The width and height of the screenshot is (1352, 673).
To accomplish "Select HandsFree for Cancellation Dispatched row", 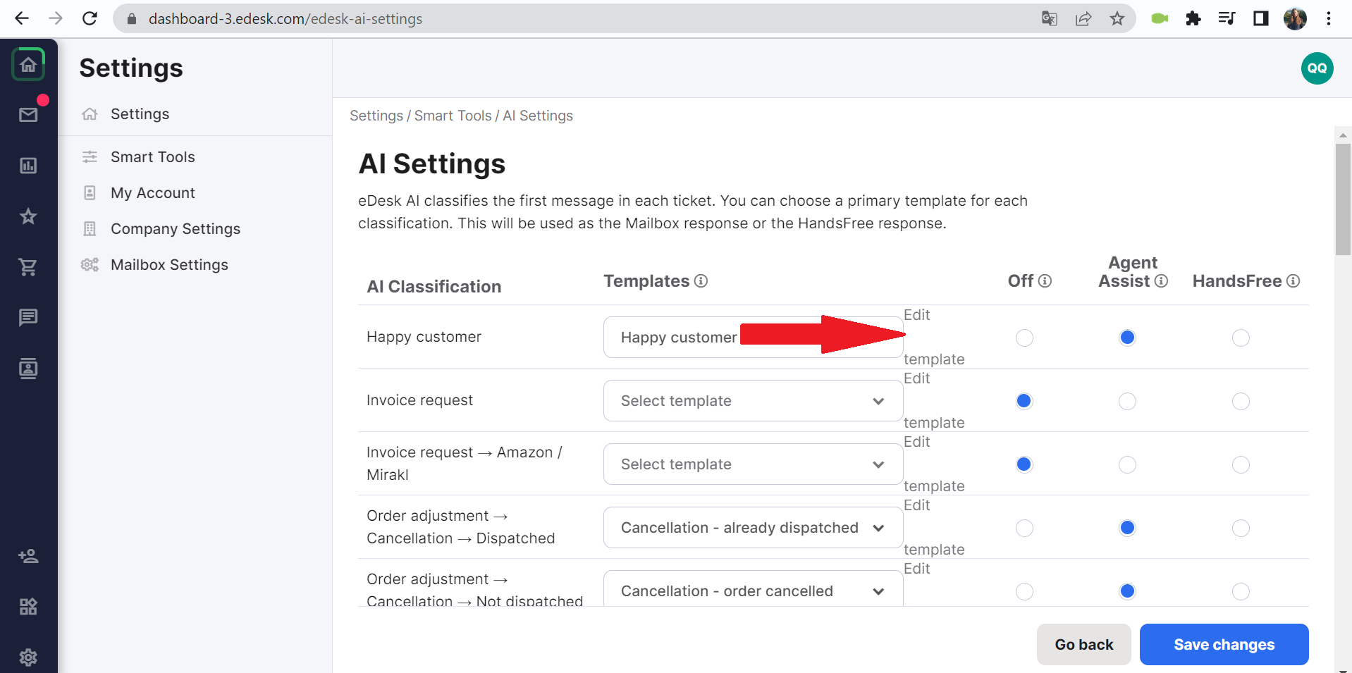I will pyautogui.click(x=1241, y=528).
